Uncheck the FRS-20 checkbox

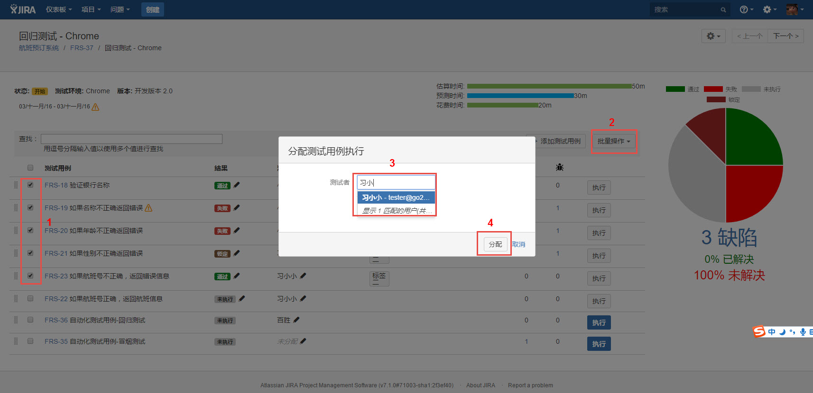pos(30,230)
